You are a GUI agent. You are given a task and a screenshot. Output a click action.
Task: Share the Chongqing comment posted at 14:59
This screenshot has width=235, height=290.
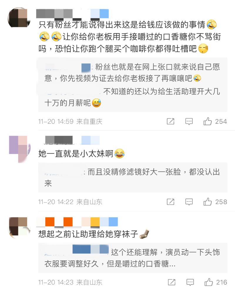[x=170, y=121]
